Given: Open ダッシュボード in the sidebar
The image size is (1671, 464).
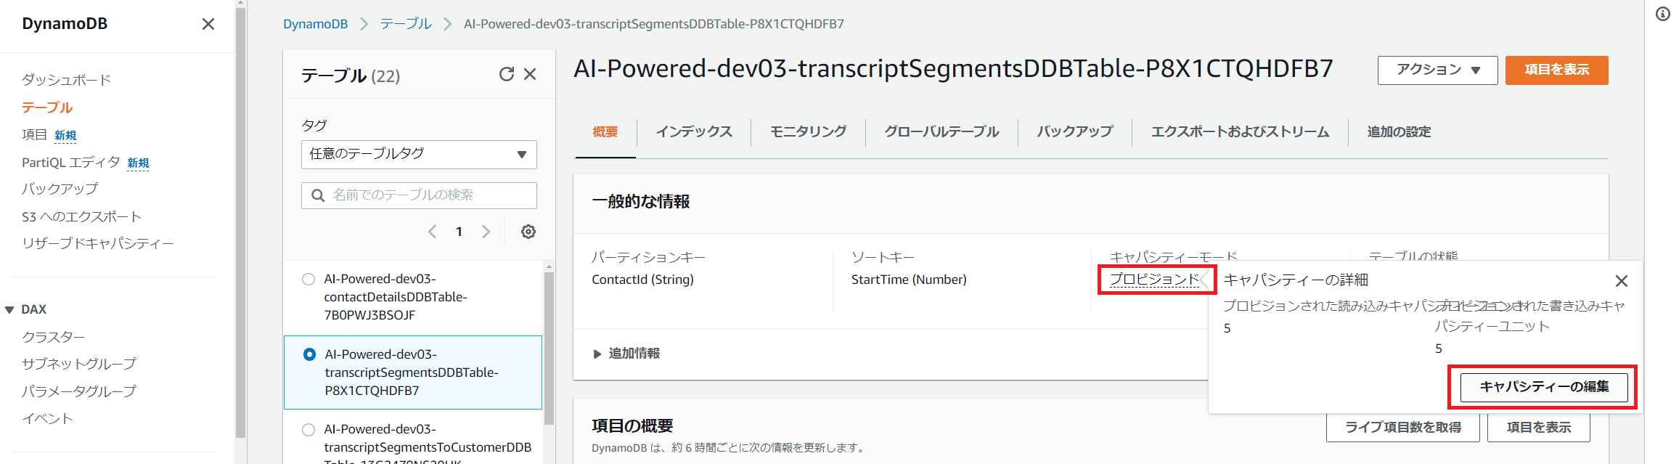Looking at the screenshot, I should (x=66, y=80).
